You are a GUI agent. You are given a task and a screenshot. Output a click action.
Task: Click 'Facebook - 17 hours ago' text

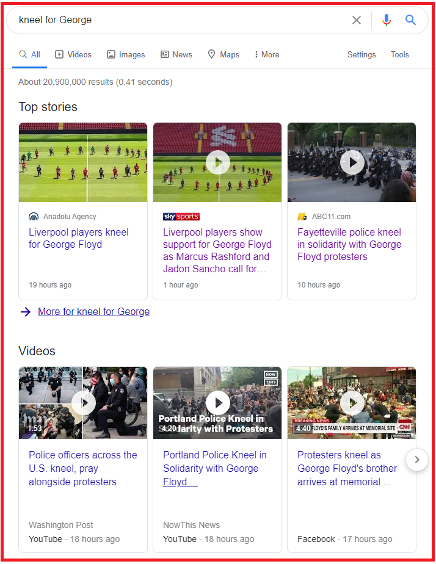[x=344, y=539]
